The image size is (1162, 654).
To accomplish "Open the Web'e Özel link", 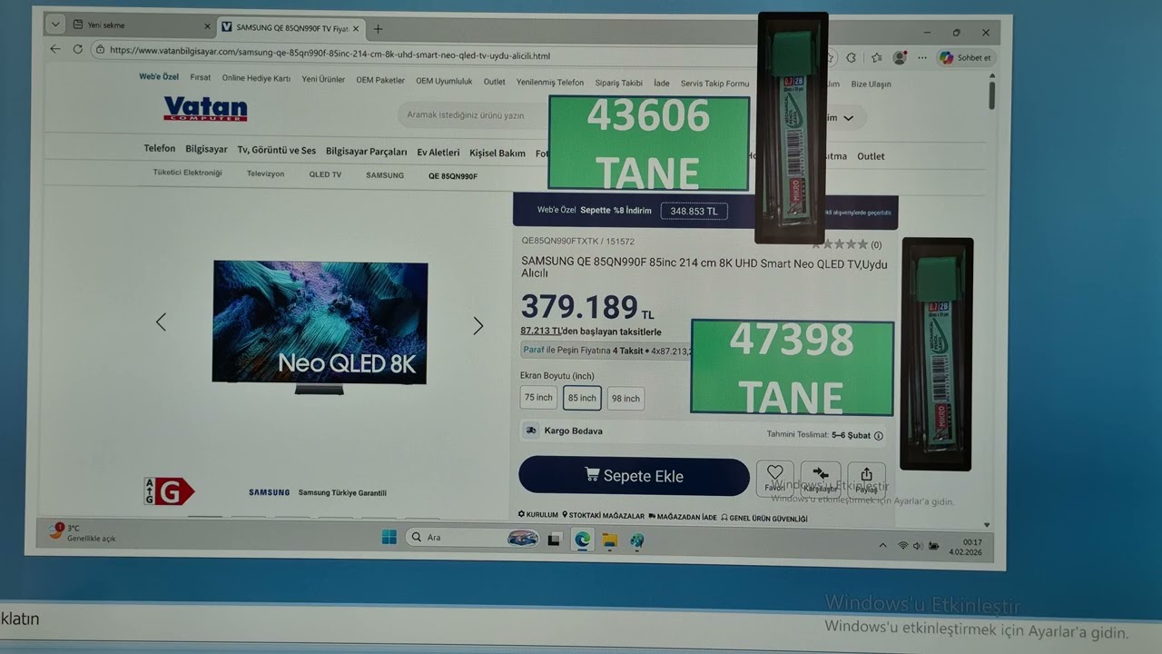I will pyautogui.click(x=159, y=77).
